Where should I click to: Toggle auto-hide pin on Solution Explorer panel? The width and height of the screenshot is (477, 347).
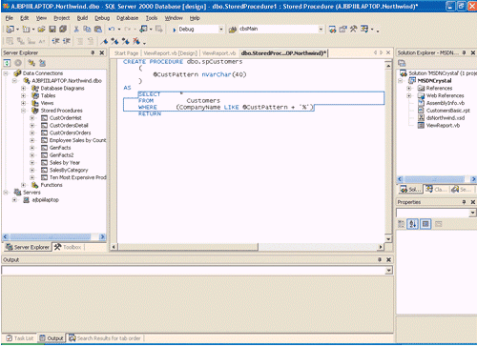pyautogui.click(x=465, y=52)
